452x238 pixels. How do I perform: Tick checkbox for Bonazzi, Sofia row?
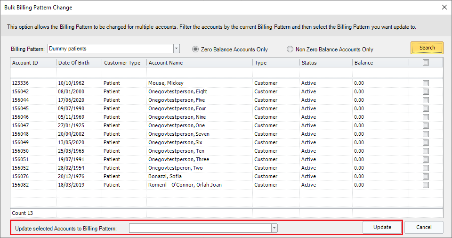coord(426,176)
